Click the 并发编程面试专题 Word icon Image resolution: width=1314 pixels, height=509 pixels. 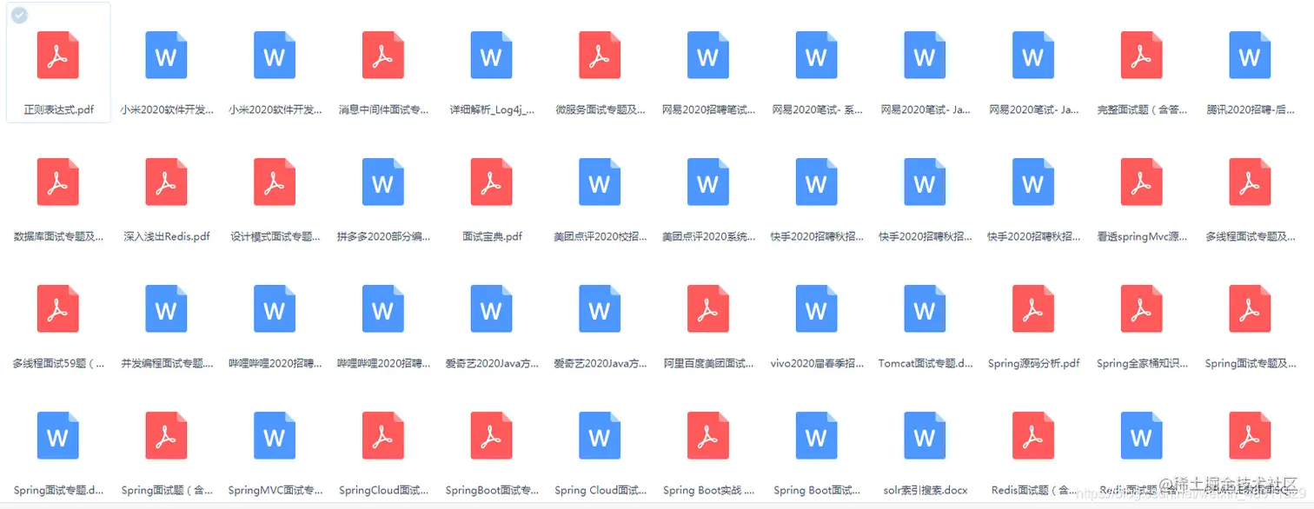pyautogui.click(x=165, y=308)
